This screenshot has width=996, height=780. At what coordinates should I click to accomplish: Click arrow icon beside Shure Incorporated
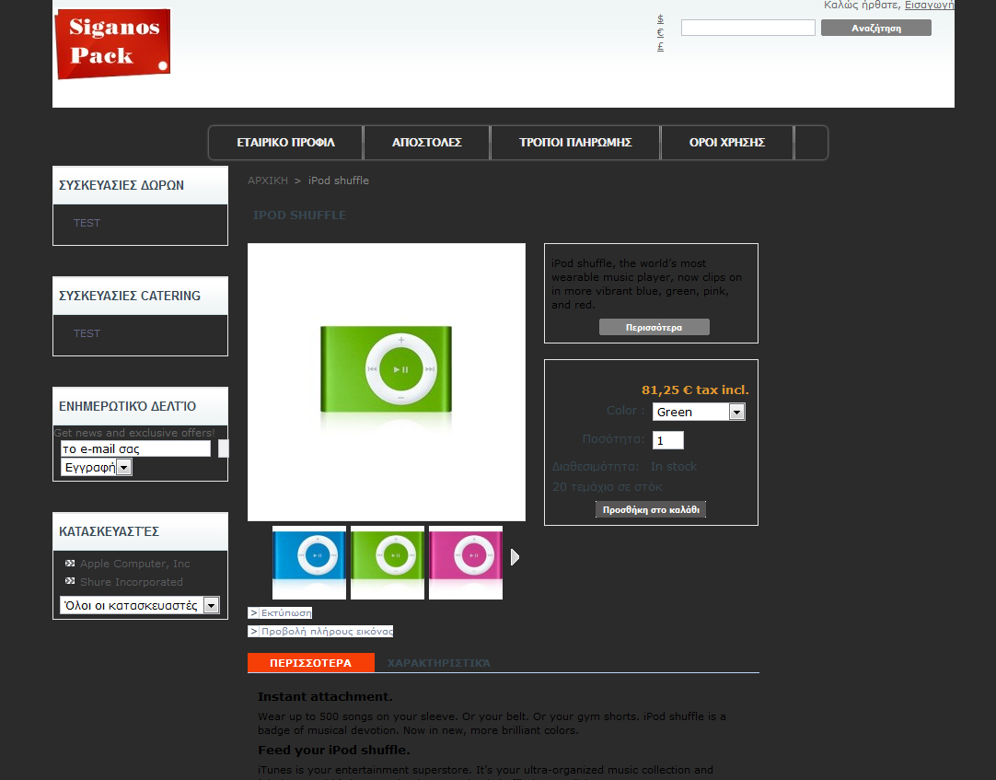point(70,581)
